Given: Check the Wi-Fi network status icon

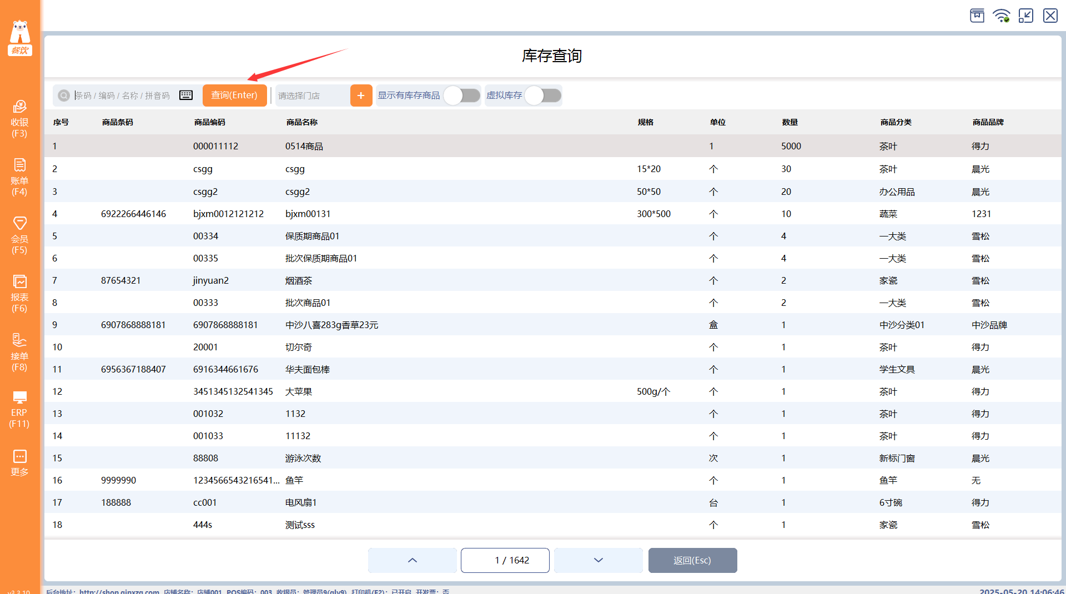Looking at the screenshot, I should [x=1002, y=16].
